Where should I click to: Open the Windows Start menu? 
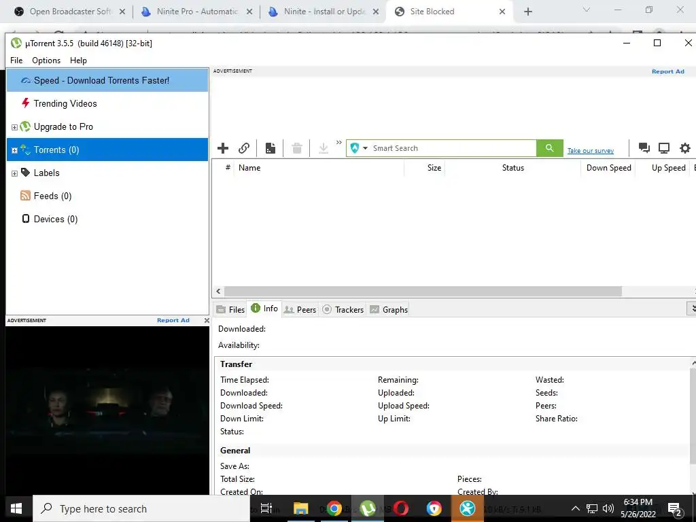[16, 508]
